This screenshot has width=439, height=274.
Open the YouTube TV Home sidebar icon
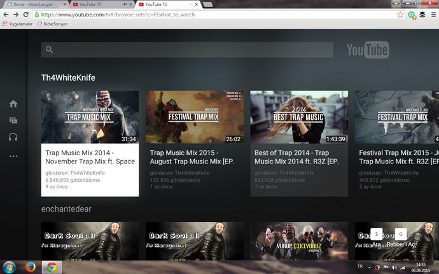(13, 104)
